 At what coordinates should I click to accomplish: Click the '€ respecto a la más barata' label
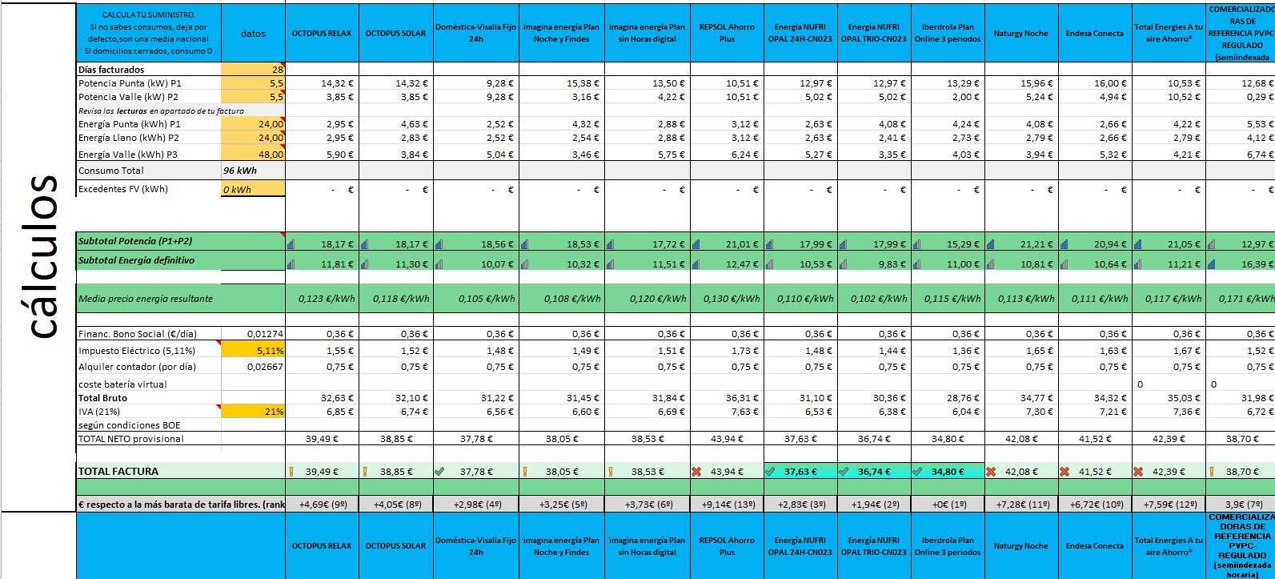tap(181, 505)
